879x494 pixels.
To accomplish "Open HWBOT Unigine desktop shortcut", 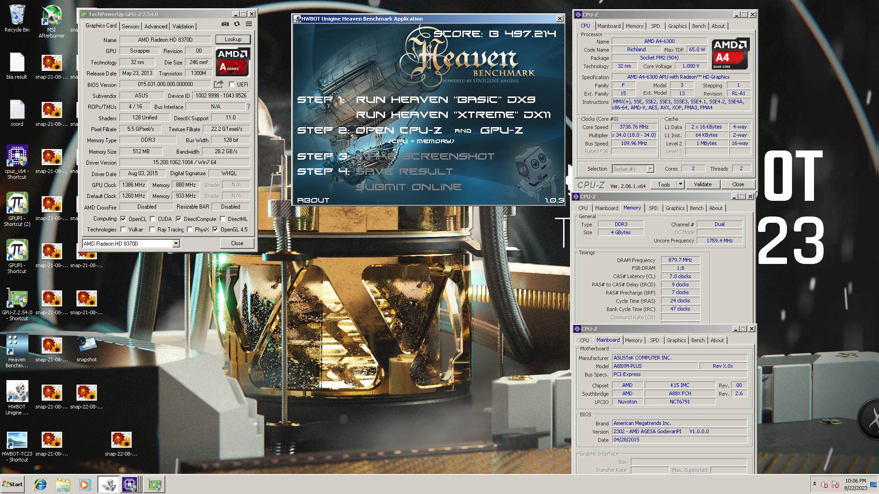I will click(17, 398).
